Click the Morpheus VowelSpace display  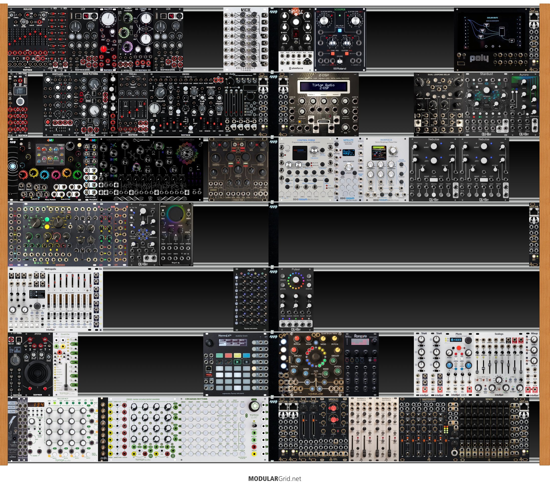pyautogui.click(x=379, y=153)
